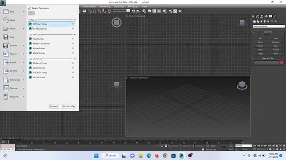Click the New document icon in application menu

tap(6, 12)
